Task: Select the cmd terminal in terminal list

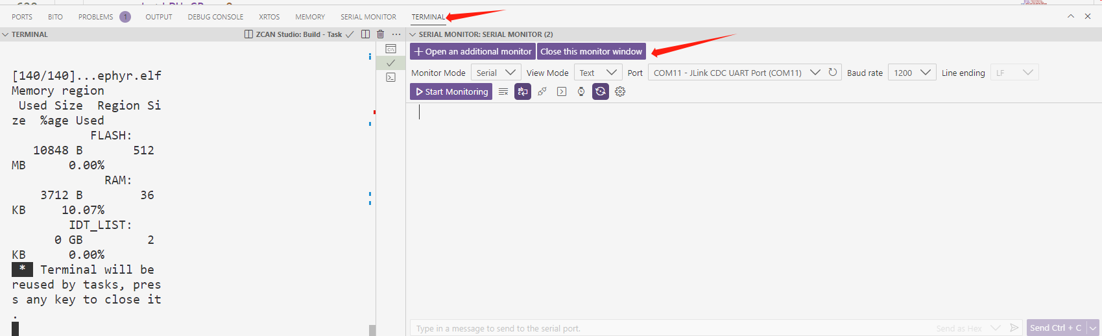Action: tap(390, 49)
